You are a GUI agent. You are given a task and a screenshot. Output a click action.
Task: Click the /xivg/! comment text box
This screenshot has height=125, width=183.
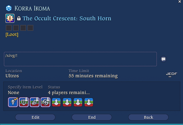tap(80, 59)
